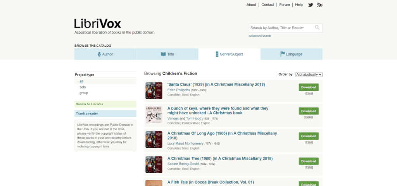Click the Advanced search link
The height and width of the screenshot is (186, 397).
point(260,36)
